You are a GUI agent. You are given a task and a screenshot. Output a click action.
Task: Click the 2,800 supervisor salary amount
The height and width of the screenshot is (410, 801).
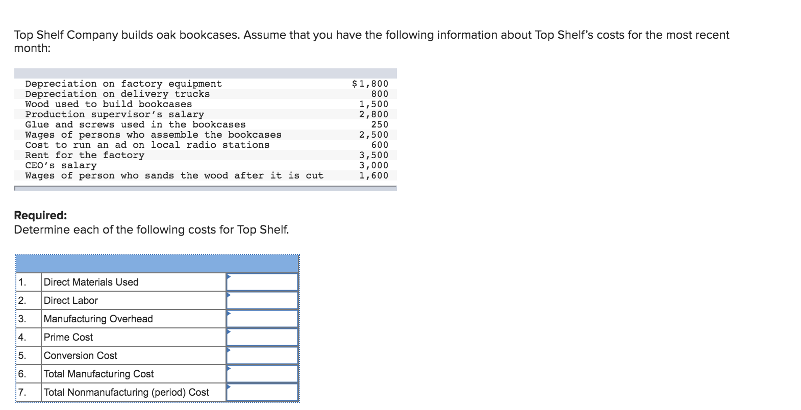pos(373,114)
